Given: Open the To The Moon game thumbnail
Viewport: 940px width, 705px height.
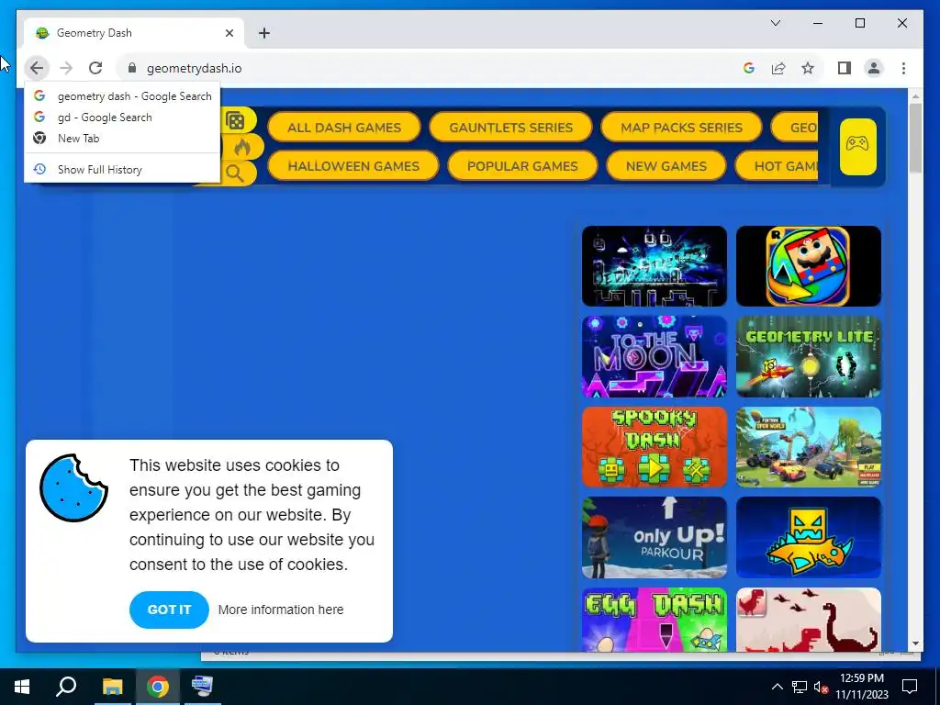Looking at the screenshot, I should click(x=654, y=357).
